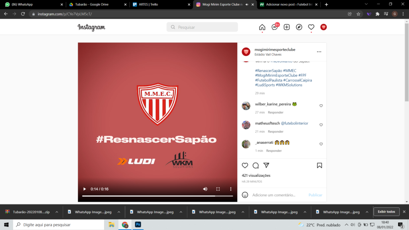Open post options with the three-dot menu

[319, 52]
